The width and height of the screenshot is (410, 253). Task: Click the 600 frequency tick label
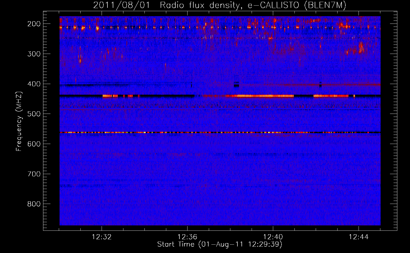34,144
